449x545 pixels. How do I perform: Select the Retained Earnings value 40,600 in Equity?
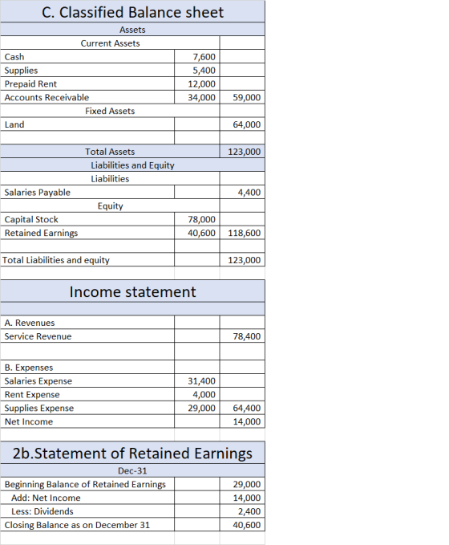click(x=197, y=233)
